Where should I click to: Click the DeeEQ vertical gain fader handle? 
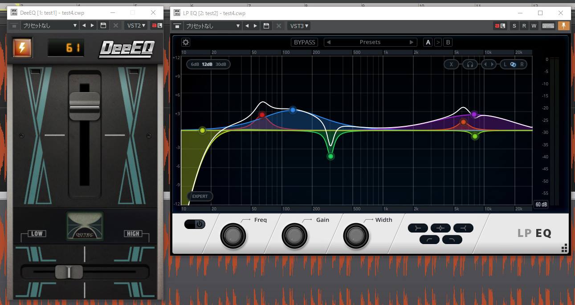click(84, 106)
